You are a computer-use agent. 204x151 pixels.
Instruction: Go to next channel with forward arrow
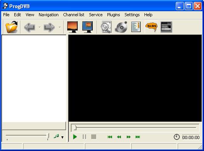point(49,27)
